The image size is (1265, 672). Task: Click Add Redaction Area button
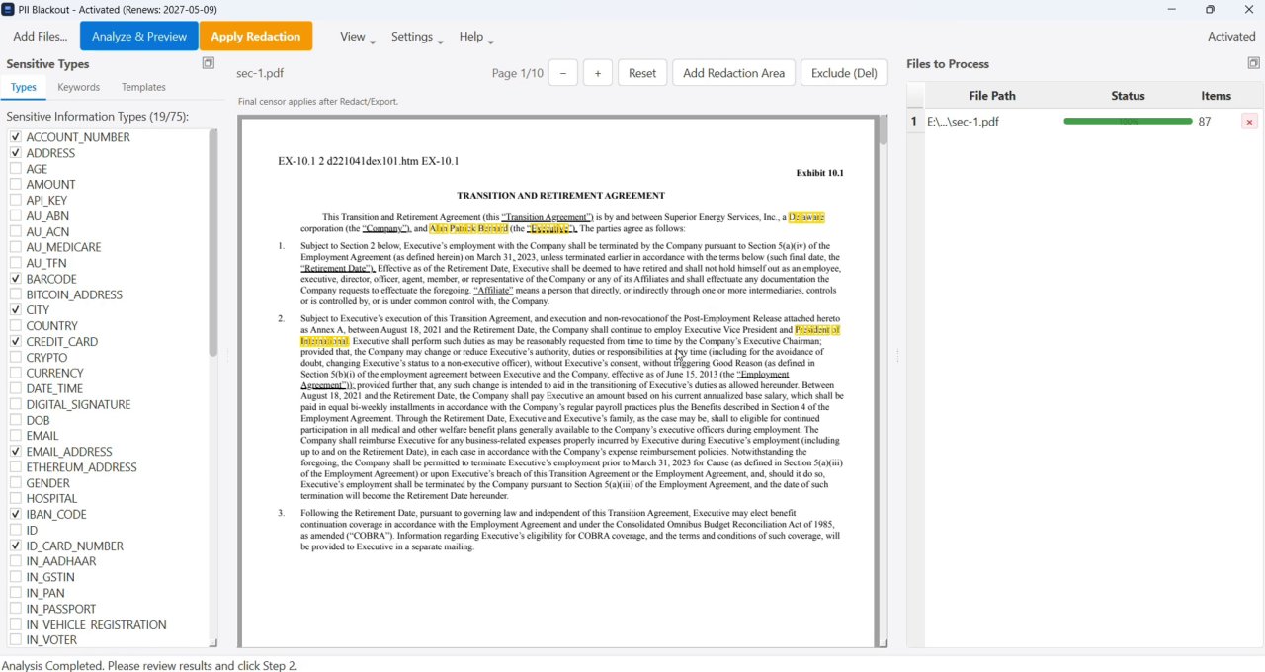[733, 73]
